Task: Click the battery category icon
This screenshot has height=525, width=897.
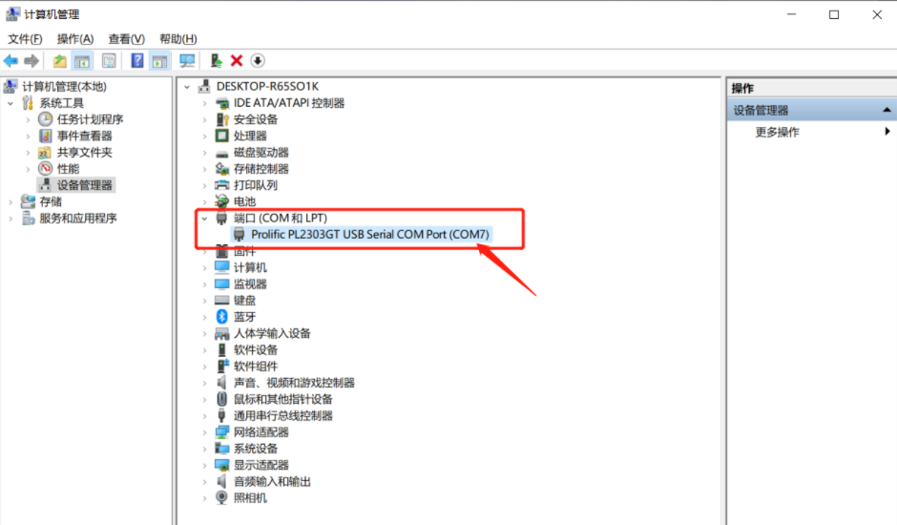Action: coord(222,201)
